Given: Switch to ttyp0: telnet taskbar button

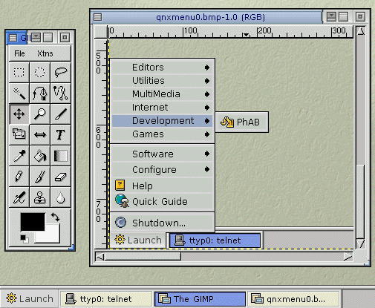Looking at the screenshot, I should tap(106, 299).
